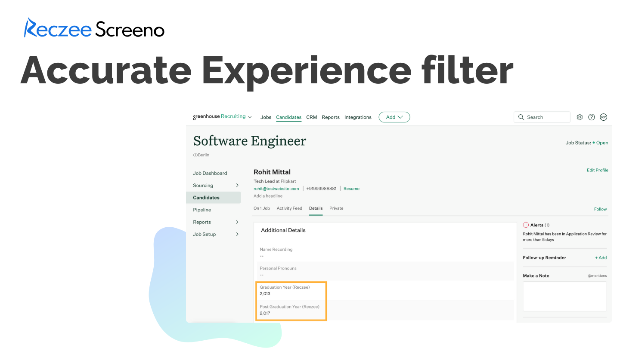Switch to the Activity Feed tab
The height and width of the screenshot is (348, 620).
click(x=289, y=208)
